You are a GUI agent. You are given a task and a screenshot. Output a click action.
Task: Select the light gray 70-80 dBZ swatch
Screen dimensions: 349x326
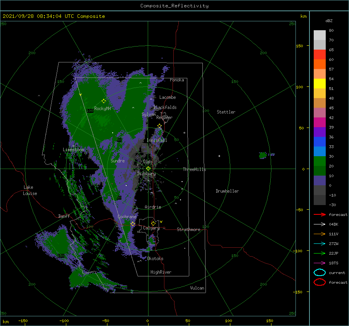(320, 35)
